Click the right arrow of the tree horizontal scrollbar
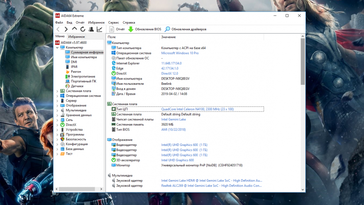 click(101, 189)
